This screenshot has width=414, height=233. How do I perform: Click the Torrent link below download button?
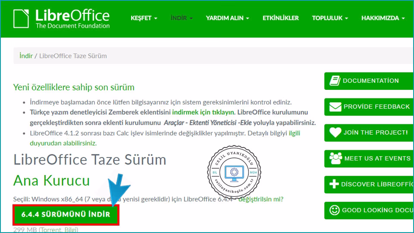tap(50, 230)
